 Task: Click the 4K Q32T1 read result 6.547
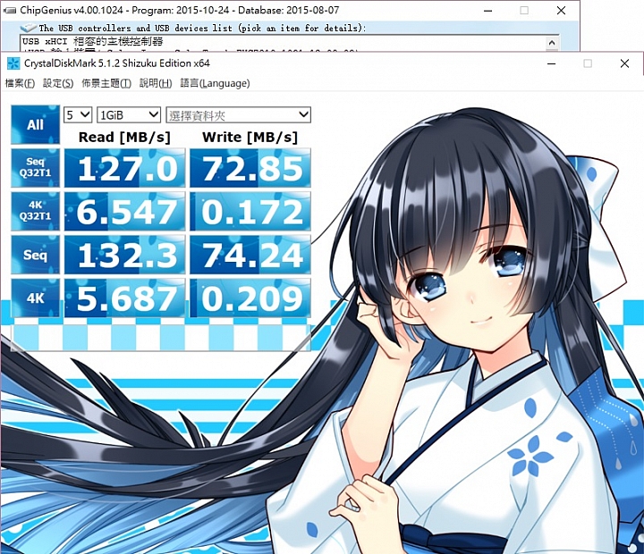tap(125, 212)
